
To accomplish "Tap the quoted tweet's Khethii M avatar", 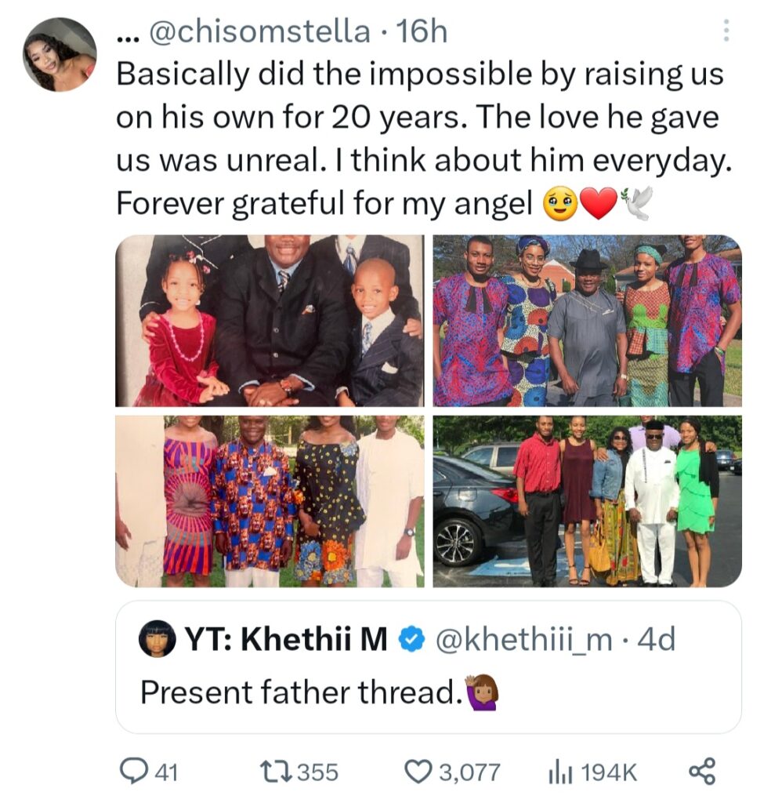I will (157, 640).
